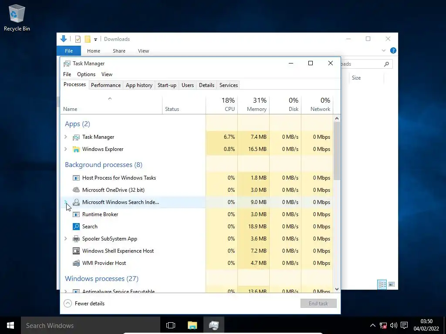The width and height of the screenshot is (446, 334).
Task: Open the Task Manager View menu
Action: point(107,74)
